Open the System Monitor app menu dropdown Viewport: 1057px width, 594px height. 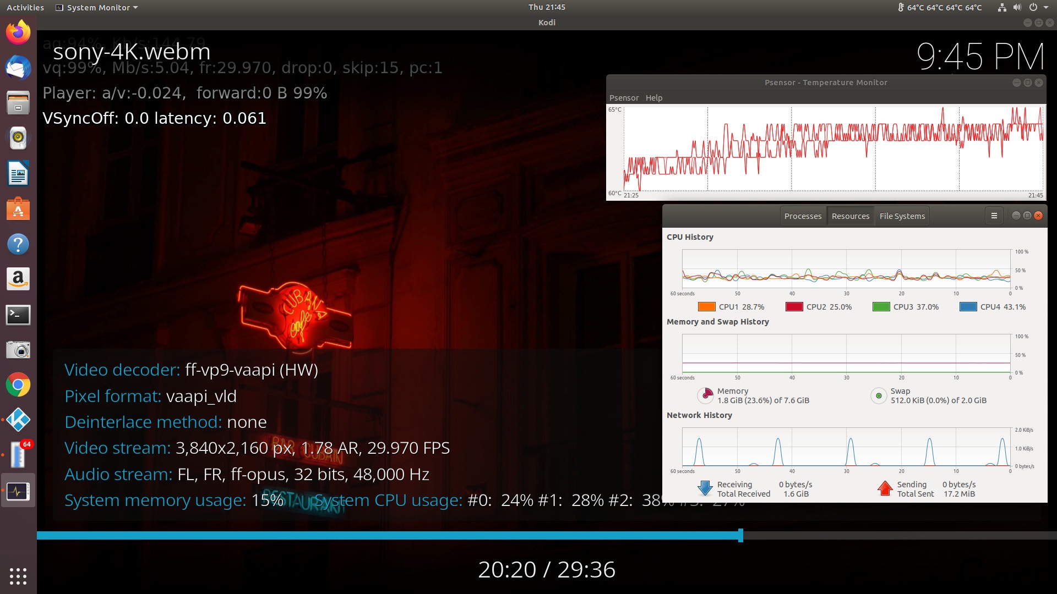[x=97, y=8]
